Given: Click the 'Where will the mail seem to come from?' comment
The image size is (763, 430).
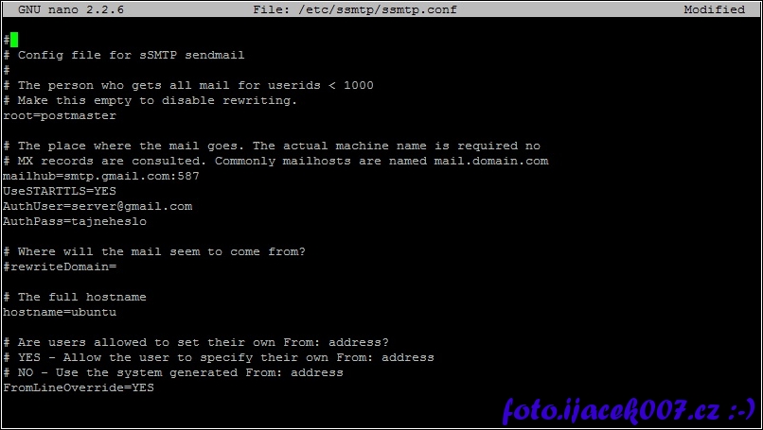Looking at the screenshot, I should 162,251.
